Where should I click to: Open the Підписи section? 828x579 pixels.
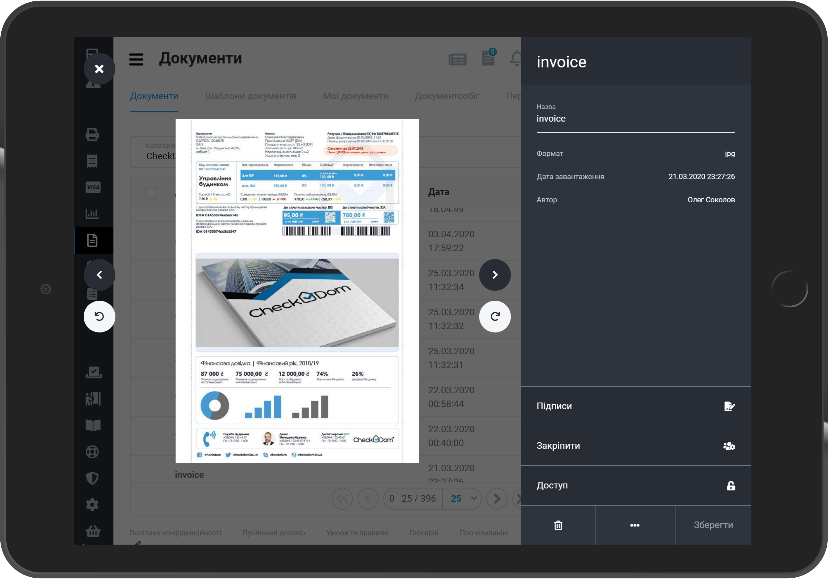click(636, 406)
